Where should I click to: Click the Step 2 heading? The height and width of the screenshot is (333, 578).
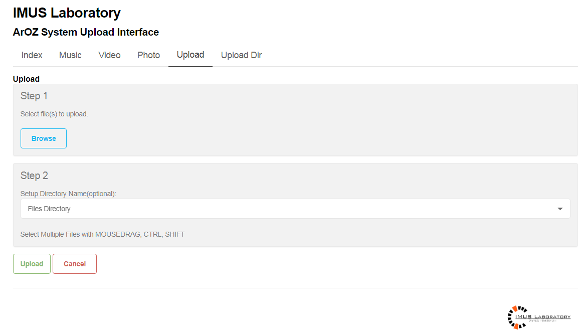34,176
